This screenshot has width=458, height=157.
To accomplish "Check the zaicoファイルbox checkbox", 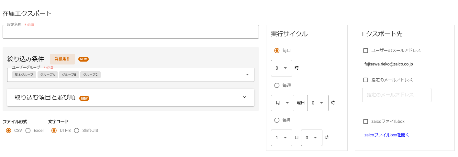I will point(366,122).
